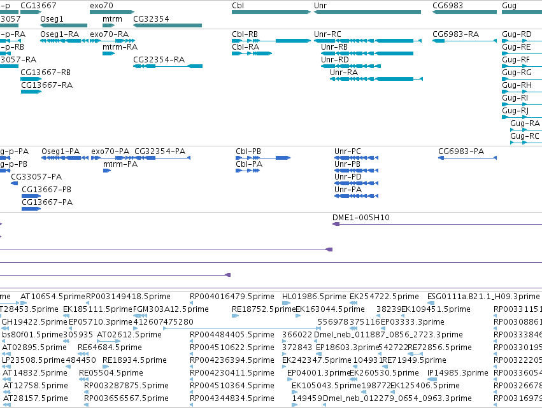Click the RE64684.5prime EST label

(110, 347)
